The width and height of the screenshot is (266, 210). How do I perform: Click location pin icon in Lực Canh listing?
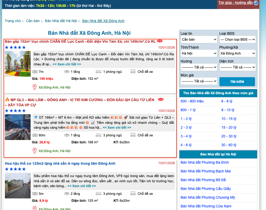click(x=35, y=87)
